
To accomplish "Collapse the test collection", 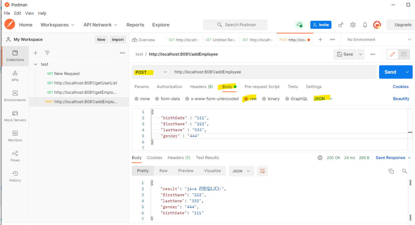I will [x=36, y=64].
